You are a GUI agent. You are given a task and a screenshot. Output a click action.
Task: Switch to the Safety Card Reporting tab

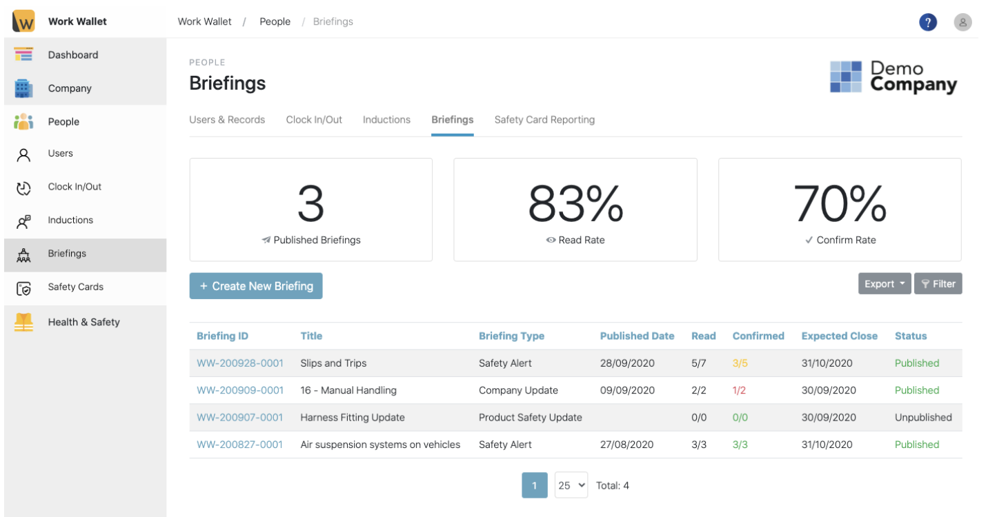click(x=544, y=119)
